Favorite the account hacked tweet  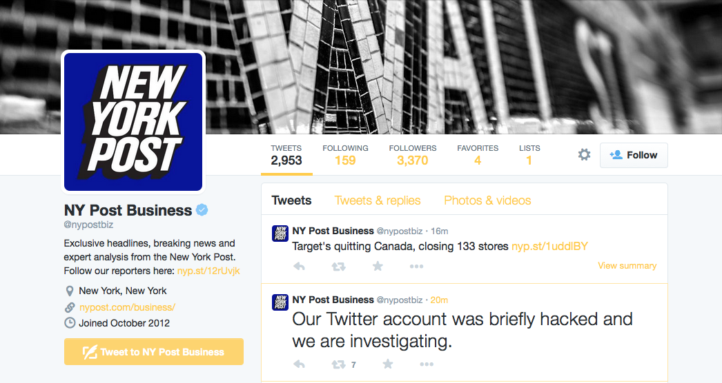(x=388, y=364)
